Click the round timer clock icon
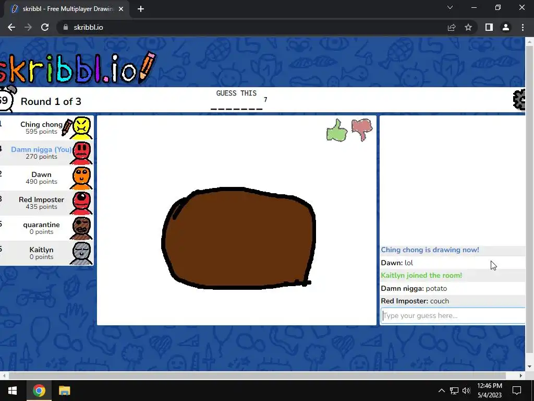This screenshot has width=534, height=401. pyautogui.click(x=6, y=99)
